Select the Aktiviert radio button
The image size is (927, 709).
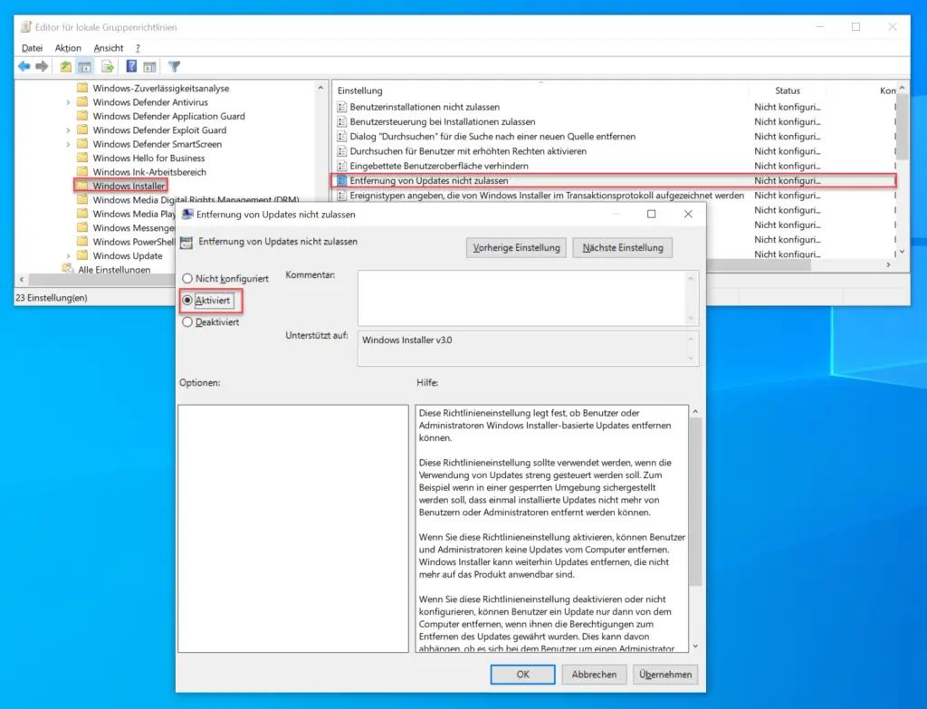coord(187,301)
